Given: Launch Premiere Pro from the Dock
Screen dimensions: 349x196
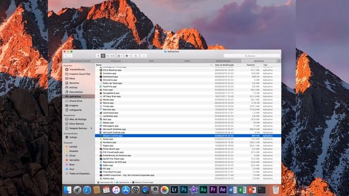Looking at the screenshot, I should point(213,190).
